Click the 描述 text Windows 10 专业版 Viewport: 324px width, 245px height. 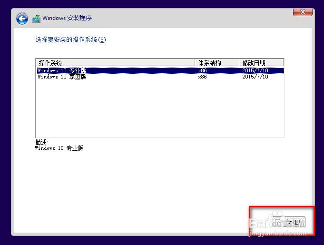click(59, 148)
